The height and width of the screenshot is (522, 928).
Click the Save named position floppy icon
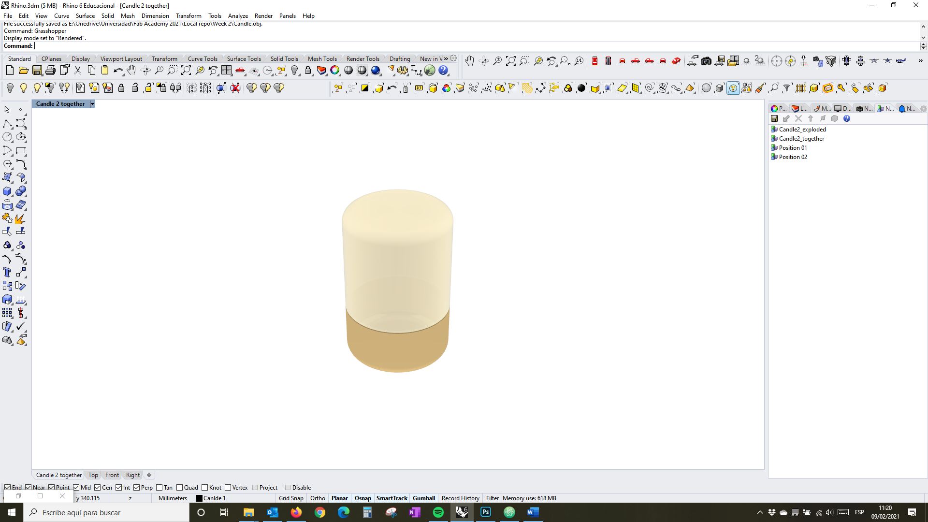click(774, 118)
